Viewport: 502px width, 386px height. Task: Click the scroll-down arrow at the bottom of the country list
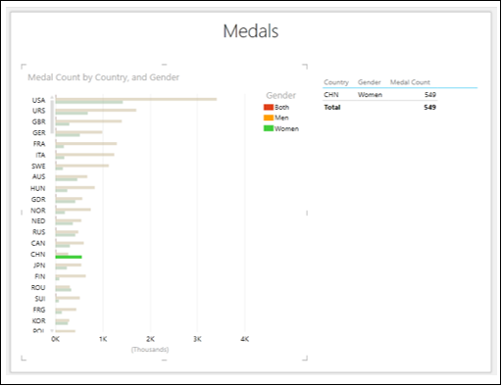coord(52,331)
